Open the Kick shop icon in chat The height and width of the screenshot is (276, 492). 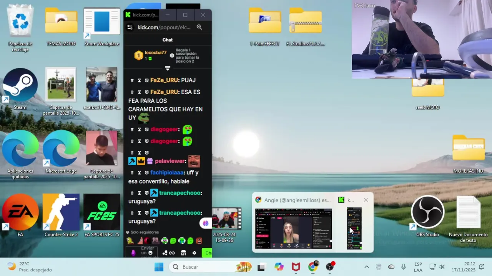tap(183, 253)
